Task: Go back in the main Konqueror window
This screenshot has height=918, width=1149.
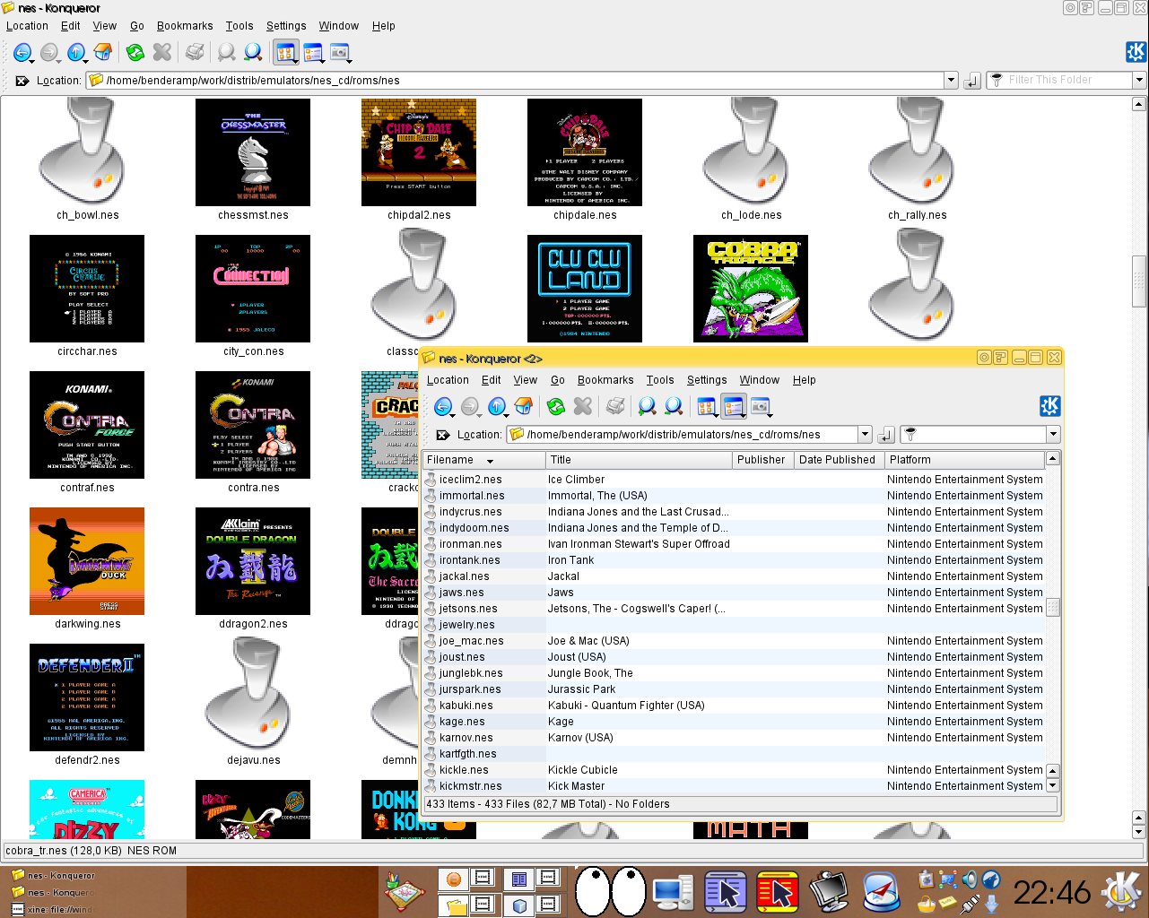Action: (22, 53)
